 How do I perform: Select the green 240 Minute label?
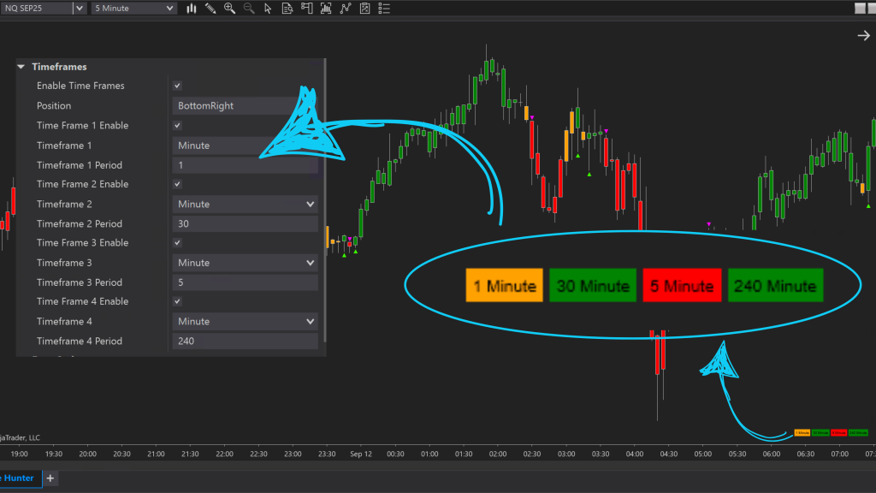775,285
